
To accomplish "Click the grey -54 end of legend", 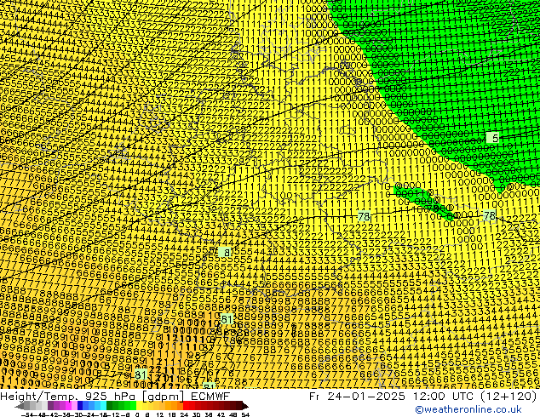I will point(20,406).
